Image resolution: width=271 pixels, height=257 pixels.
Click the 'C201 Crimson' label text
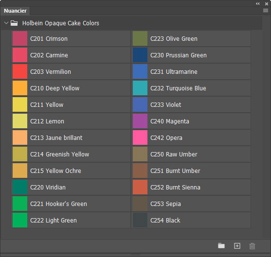[x=49, y=39]
